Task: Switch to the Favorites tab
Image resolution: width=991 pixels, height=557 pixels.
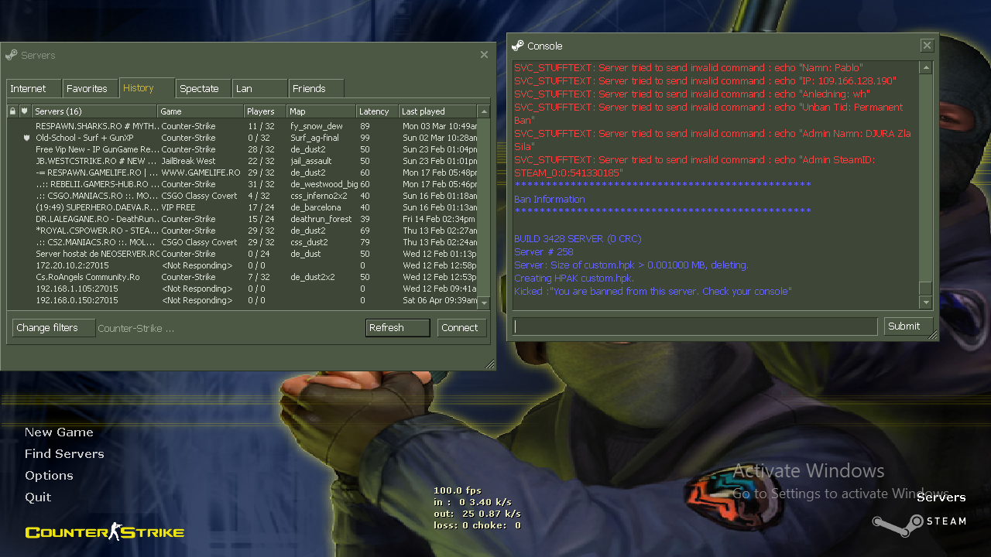Action: pyautogui.click(x=90, y=88)
